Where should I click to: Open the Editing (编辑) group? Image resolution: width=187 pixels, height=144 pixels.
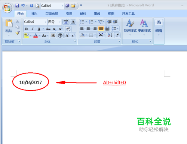[x=159, y=28]
